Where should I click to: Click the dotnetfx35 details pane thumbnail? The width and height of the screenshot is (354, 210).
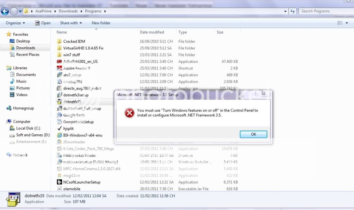click(x=13, y=199)
